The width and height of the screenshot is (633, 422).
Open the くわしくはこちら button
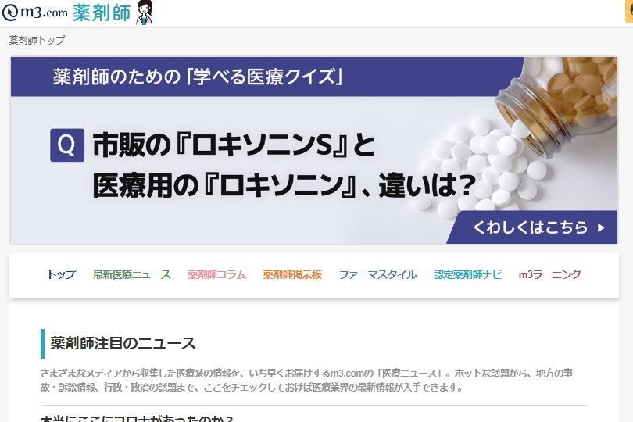532,227
